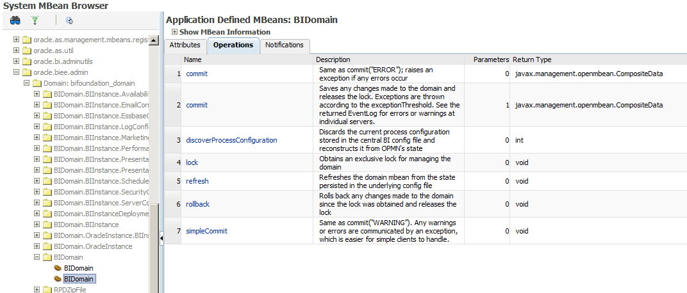This screenshot has height=293, width=687.
Task: Open the commit operation in row 2
Action: (x=197, y=105)
